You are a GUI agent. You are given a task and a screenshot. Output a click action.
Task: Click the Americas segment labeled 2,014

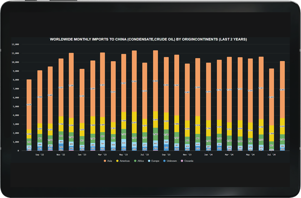click(x=198, y=125)
